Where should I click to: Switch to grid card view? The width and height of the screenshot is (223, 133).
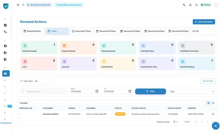tap(213, 103)
